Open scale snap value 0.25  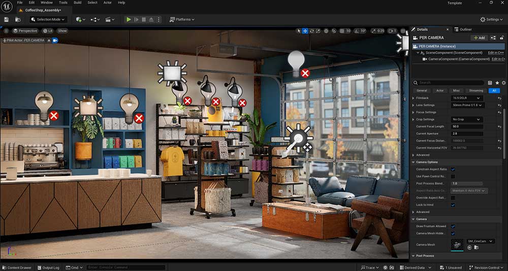tap(380, 31)
